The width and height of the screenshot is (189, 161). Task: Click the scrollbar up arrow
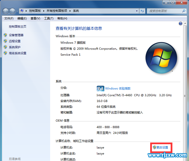[185, 23]
